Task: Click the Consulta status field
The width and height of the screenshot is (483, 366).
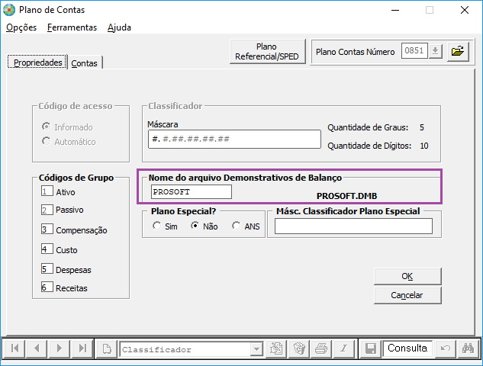Action: pyautogui.click(x=407, y=348)
